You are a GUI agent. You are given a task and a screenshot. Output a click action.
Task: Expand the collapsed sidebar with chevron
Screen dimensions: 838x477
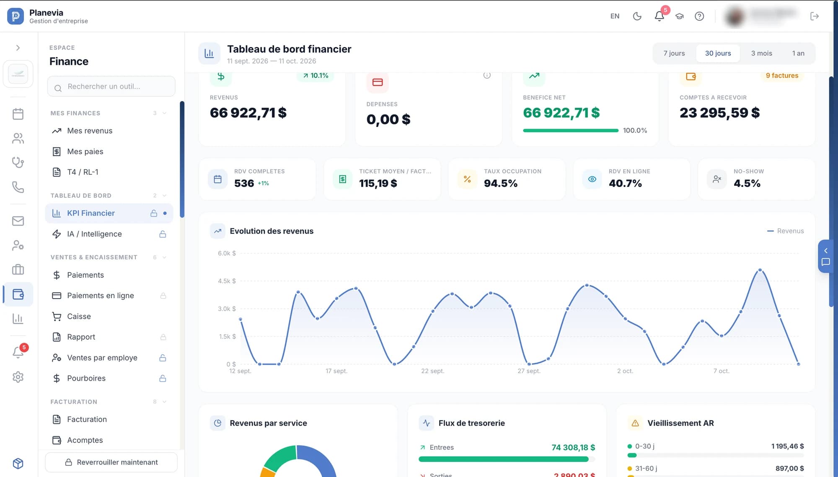coord(18,48)
